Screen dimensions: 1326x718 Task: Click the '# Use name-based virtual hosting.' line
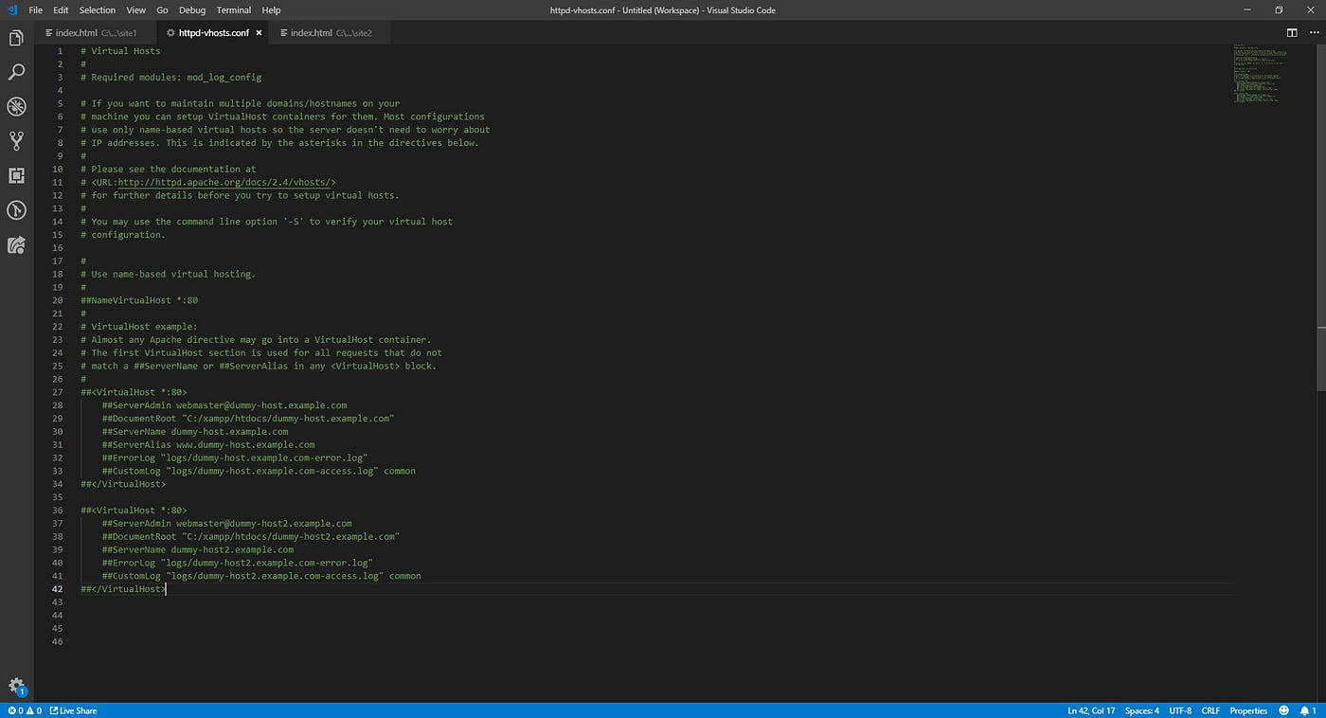pyautogui.click(x=169, y=275)
